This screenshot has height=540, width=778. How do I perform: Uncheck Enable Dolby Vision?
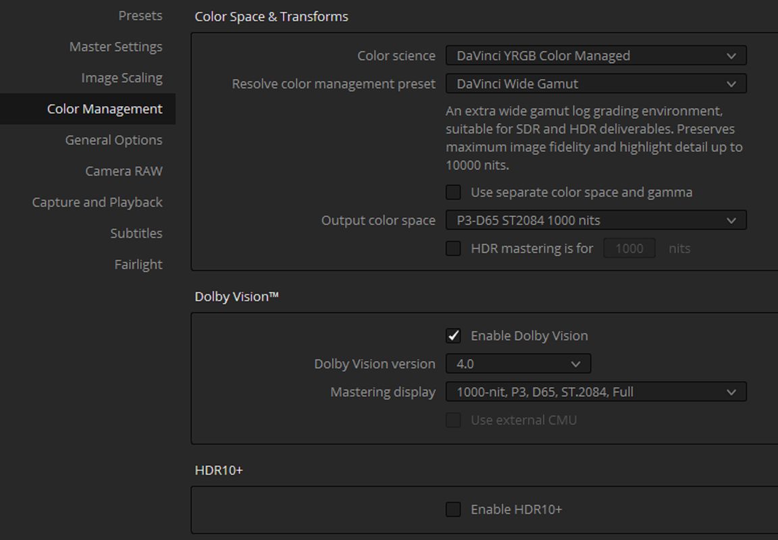coord(453,335)
